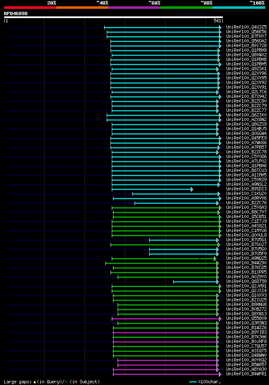Click the UniRef100_Q1HBJ5 label
This screenshot has width=269, height=385.
[x=246, y=129]
